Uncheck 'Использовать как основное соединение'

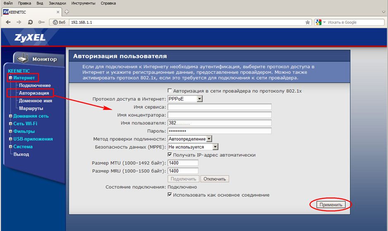(170, 195)
